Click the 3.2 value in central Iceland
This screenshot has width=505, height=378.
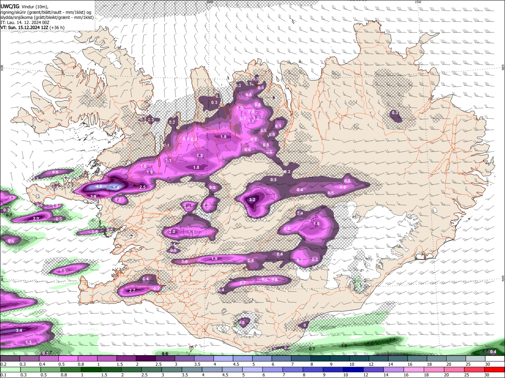253,200
